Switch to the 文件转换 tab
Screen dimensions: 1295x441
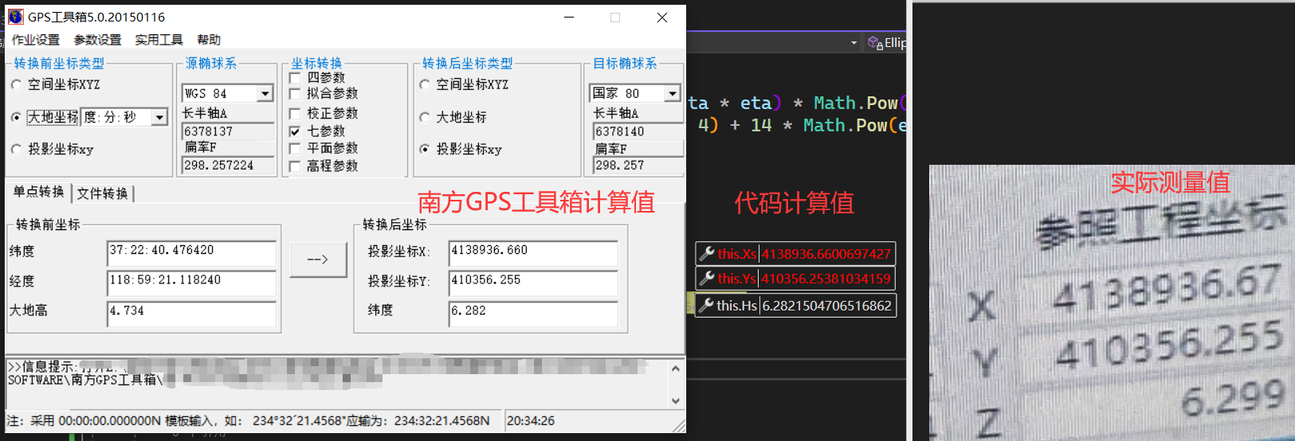[x=102, y=193]
